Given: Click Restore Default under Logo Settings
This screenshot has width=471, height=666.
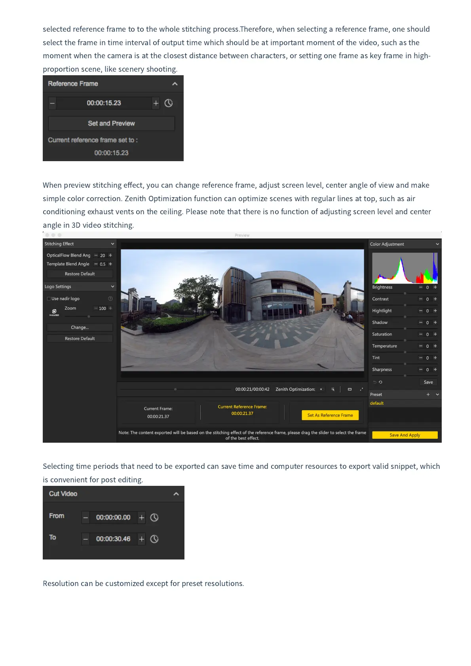Looking at the screenshot, I should coord(80,339).
